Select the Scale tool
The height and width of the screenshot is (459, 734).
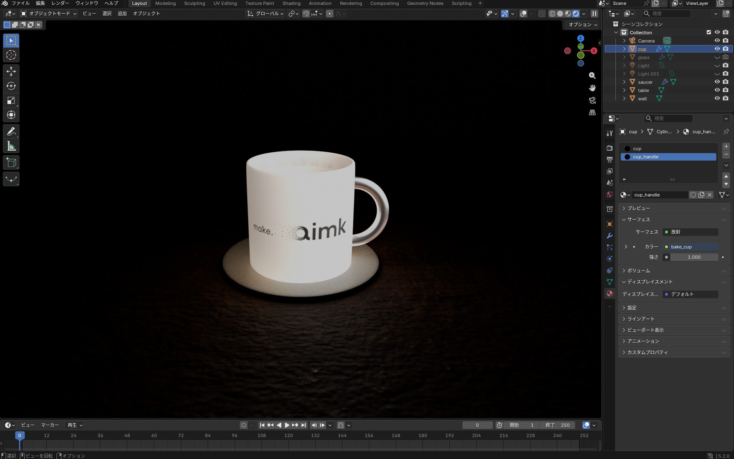pyautogui.click(x=11, y=100)
